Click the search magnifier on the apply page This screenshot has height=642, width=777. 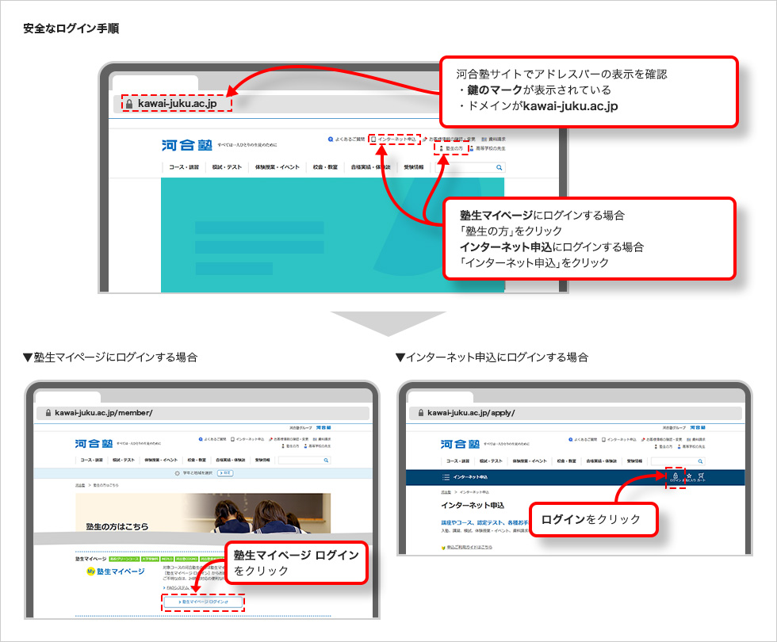tap(700, 461)
